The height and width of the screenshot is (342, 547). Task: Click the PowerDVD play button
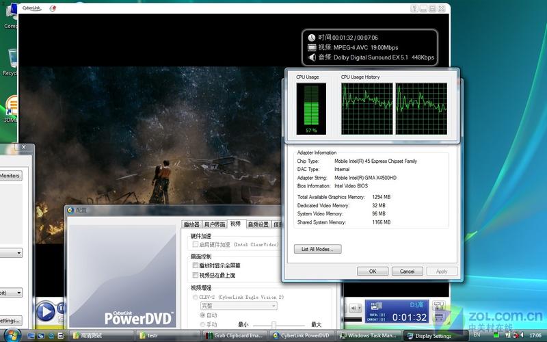tap(46, 311)
